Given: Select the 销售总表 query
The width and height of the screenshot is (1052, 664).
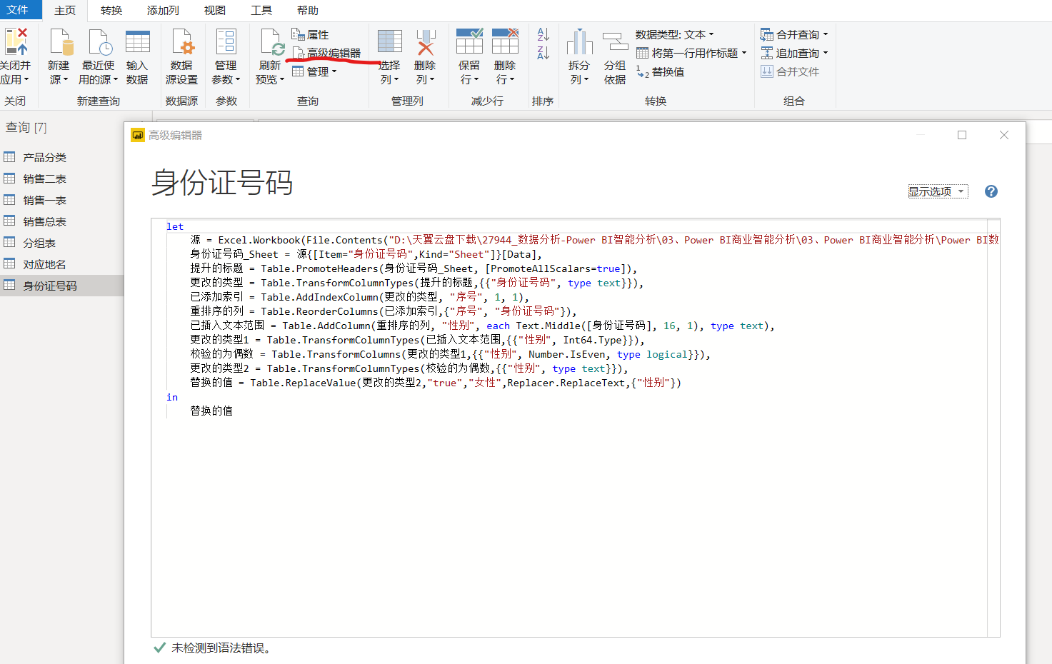Looking at the screenshot, I should click(61, 221).
